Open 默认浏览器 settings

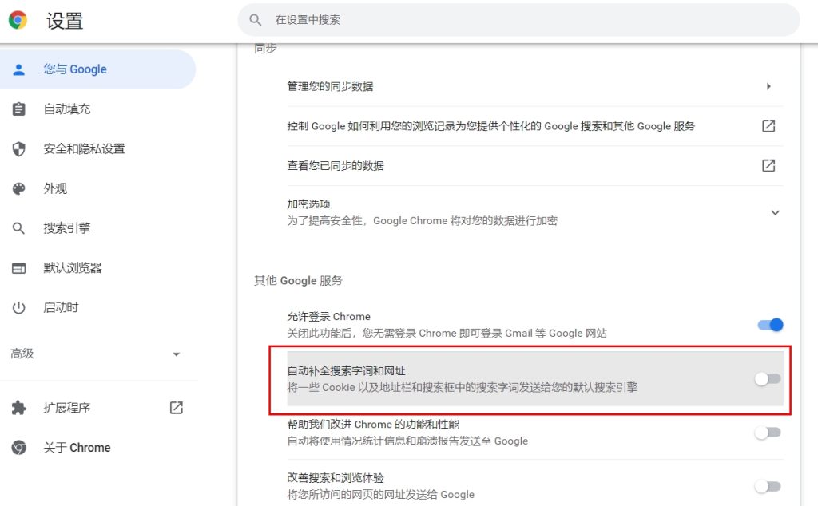point(73,268)
